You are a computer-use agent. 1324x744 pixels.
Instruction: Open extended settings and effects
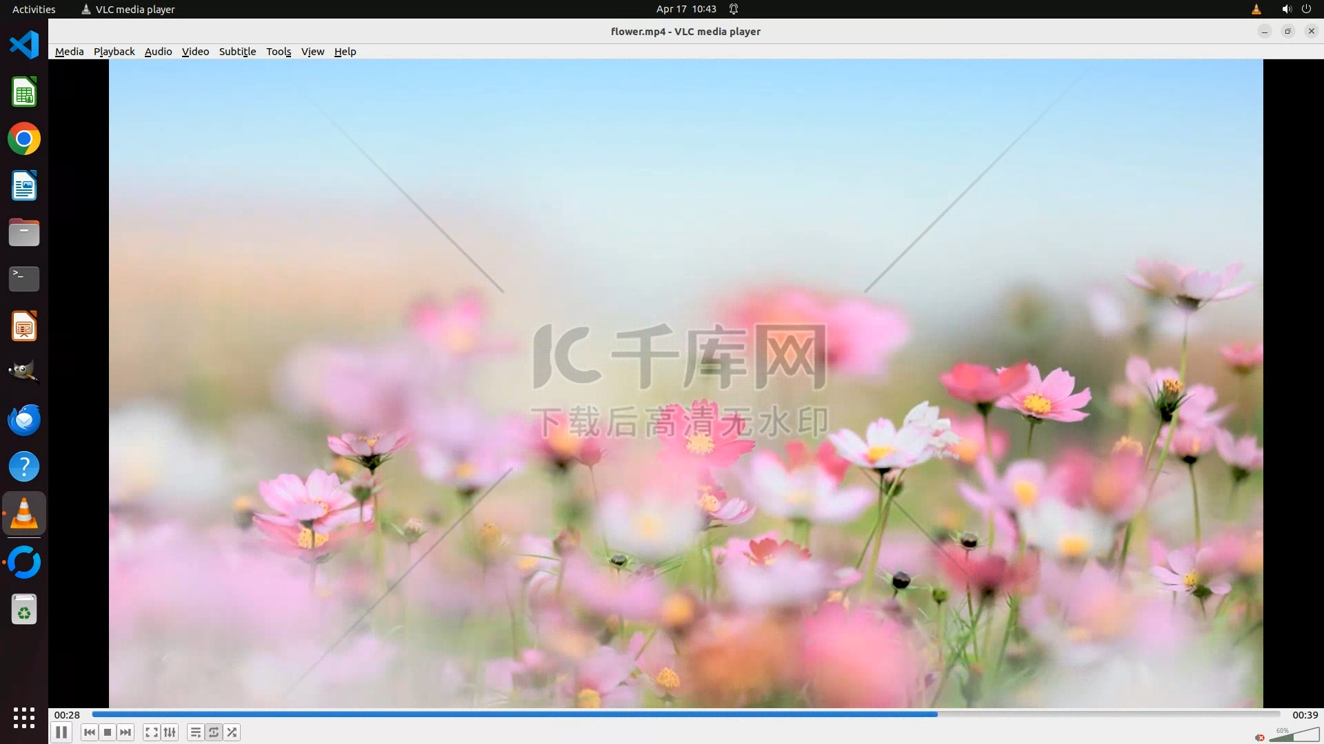(170, 732)
